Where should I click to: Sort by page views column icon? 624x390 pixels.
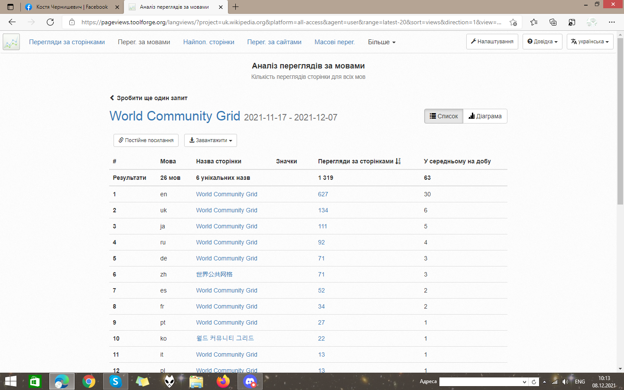pos(398,161)
